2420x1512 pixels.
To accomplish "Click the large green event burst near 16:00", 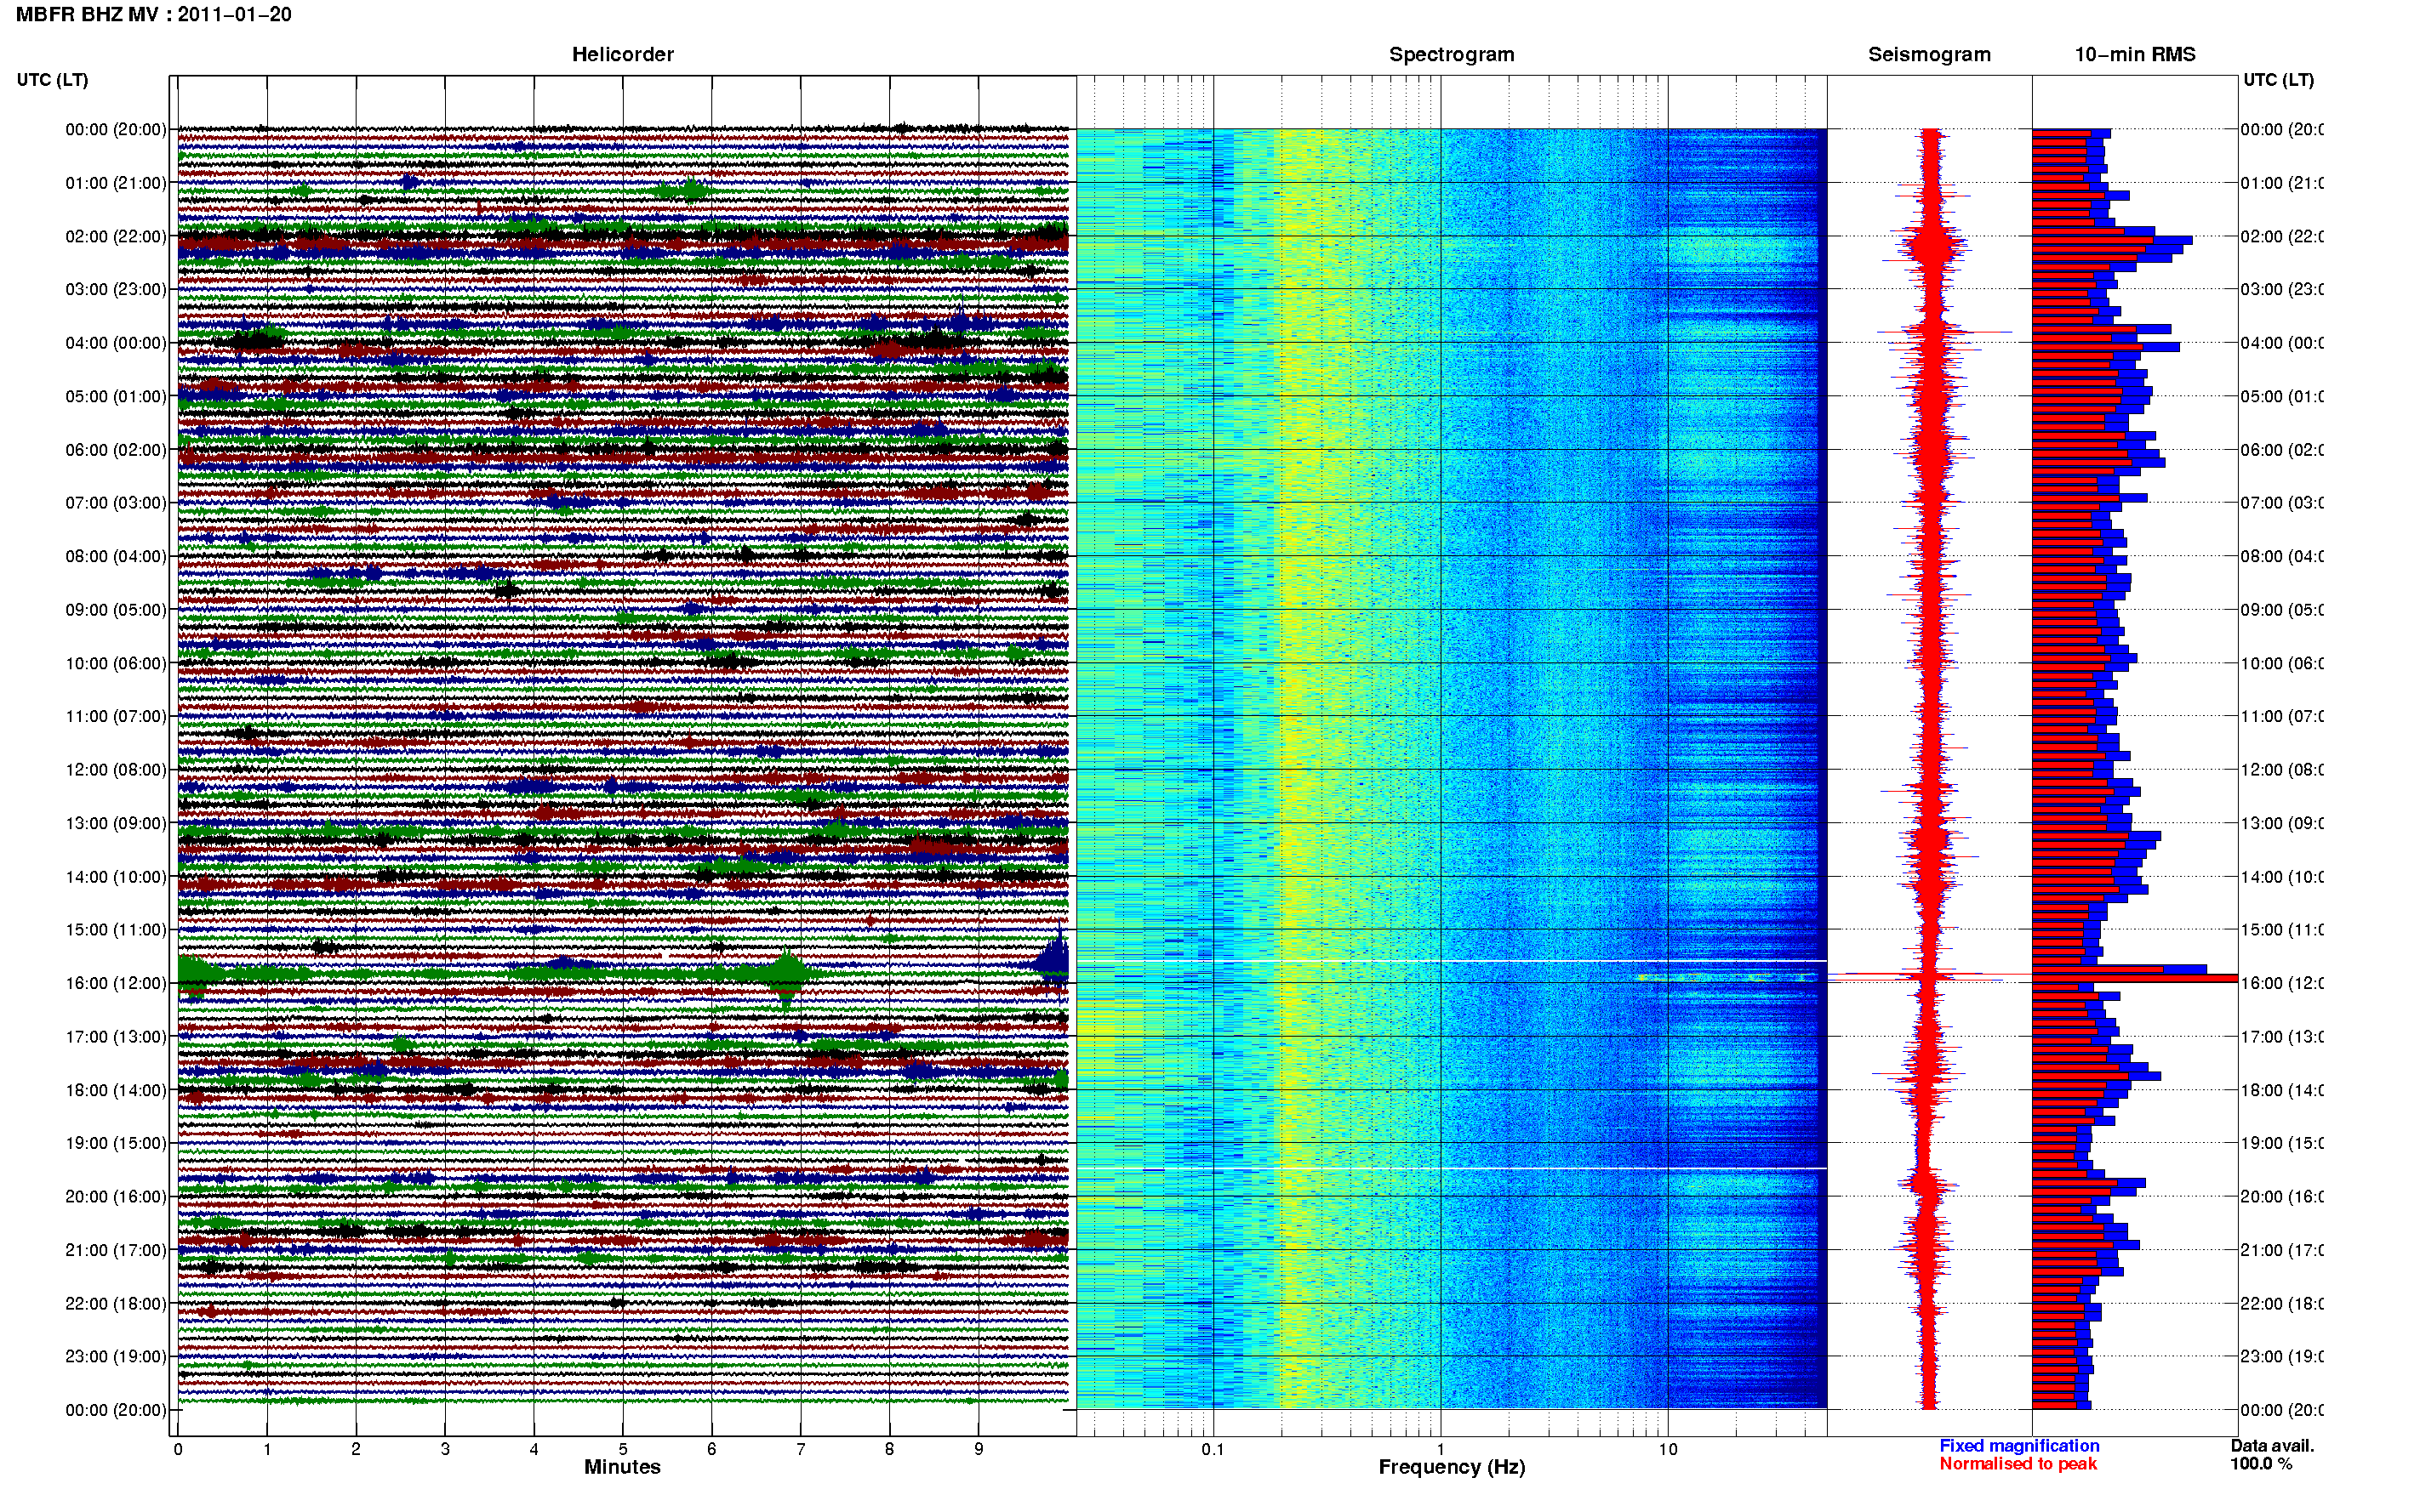I will [788, 973].
